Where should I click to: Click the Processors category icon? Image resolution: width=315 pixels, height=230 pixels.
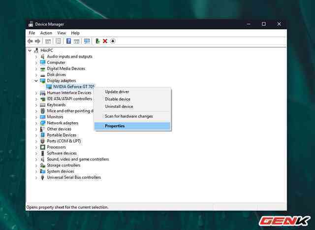(x=43, y=147)
